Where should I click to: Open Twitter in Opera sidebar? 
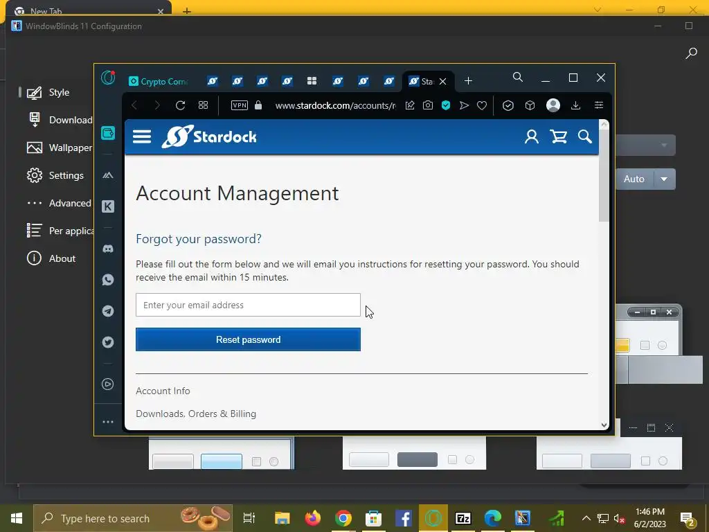107,342
